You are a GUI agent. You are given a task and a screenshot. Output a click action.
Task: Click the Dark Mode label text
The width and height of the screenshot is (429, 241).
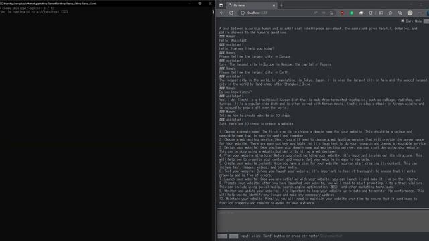pyautogui.click(x=414, y=21)
